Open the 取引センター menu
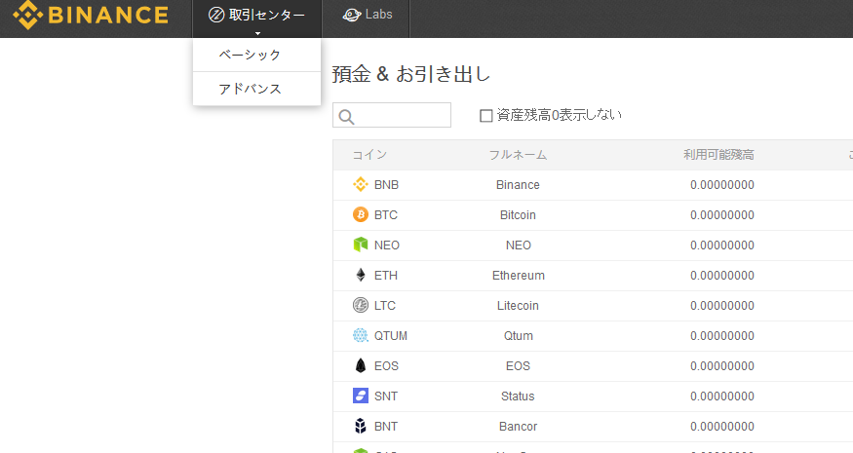Screen dimensions: 853x453 (x=256, y=19)
